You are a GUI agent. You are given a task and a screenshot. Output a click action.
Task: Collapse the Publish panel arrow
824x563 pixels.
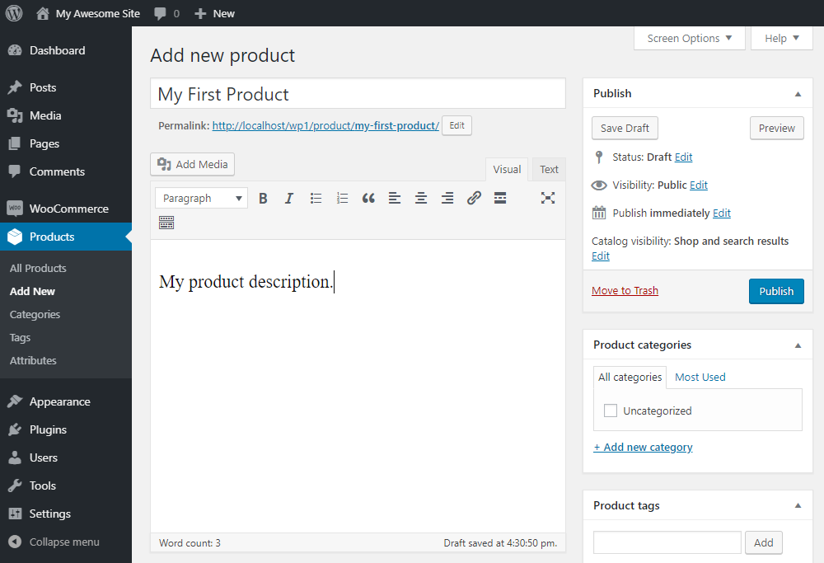pos(798,94)
